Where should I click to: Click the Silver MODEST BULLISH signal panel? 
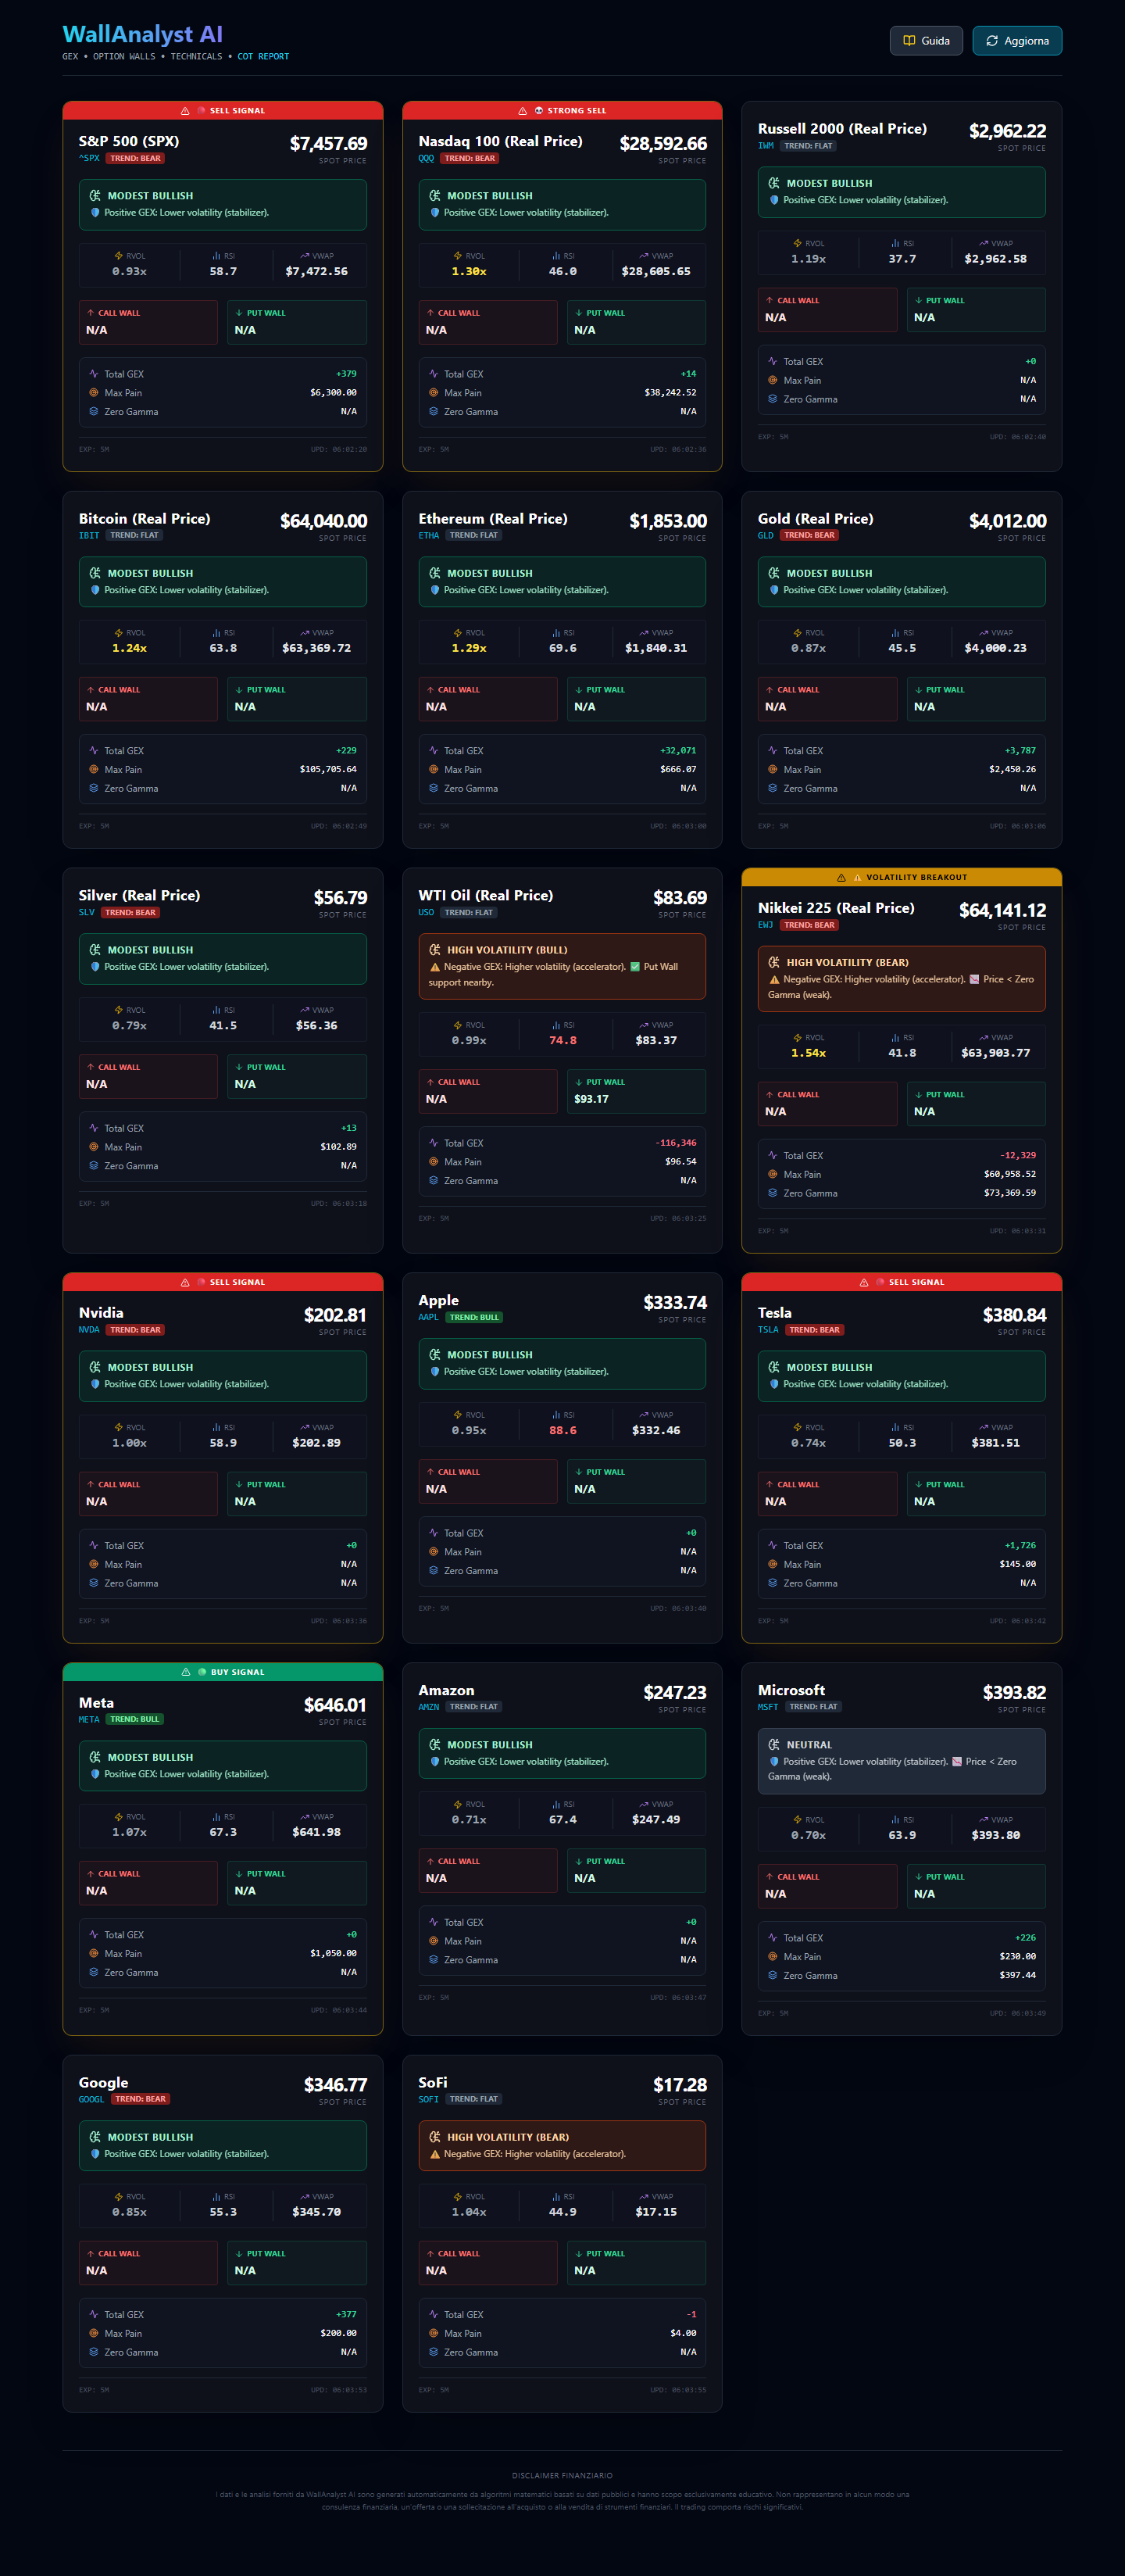tap(223, 959)
